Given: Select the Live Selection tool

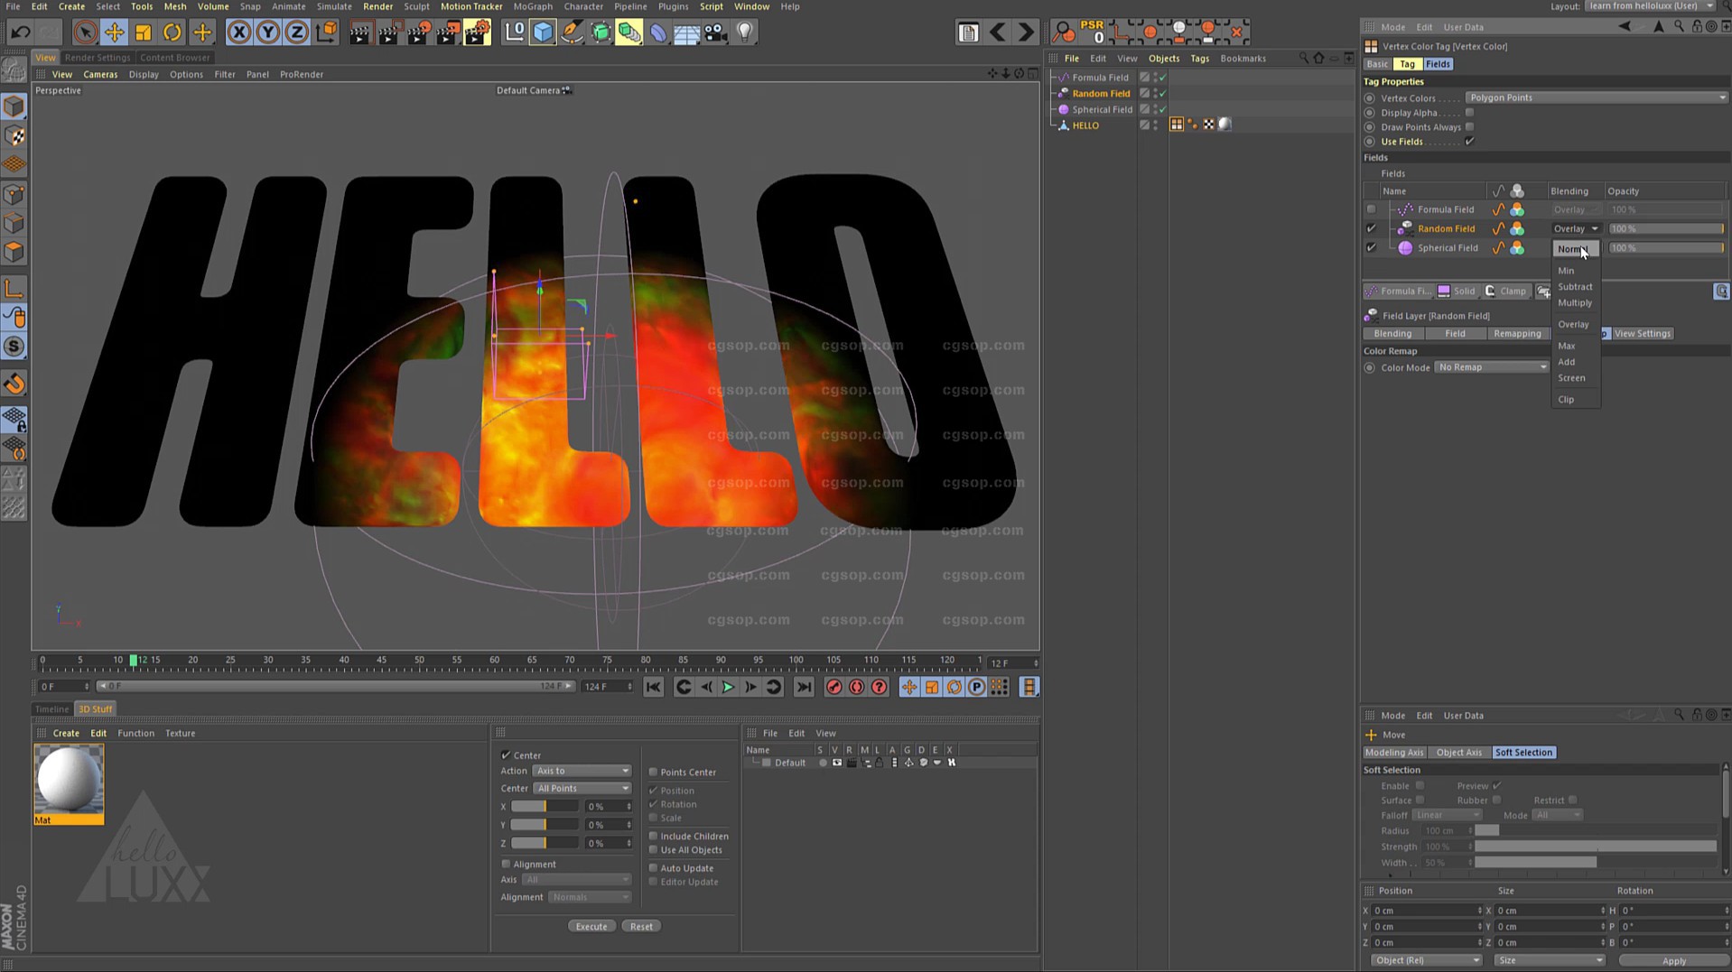Looking at the screenshot, I should [85, 32].
